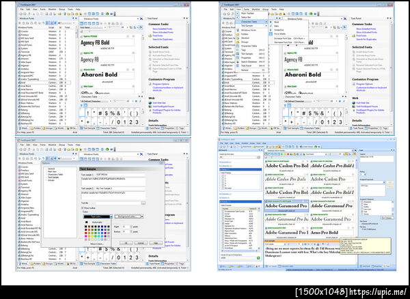Switch to Characters Table tab in the window without menus
Screen dimensions: 410x299
point(107,128)
